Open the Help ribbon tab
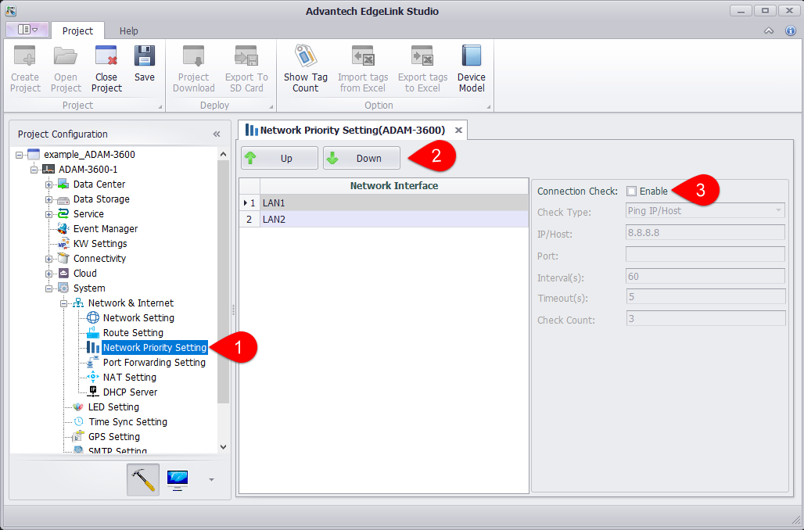This screenshot has width=804, height=530. click(128, 30)
